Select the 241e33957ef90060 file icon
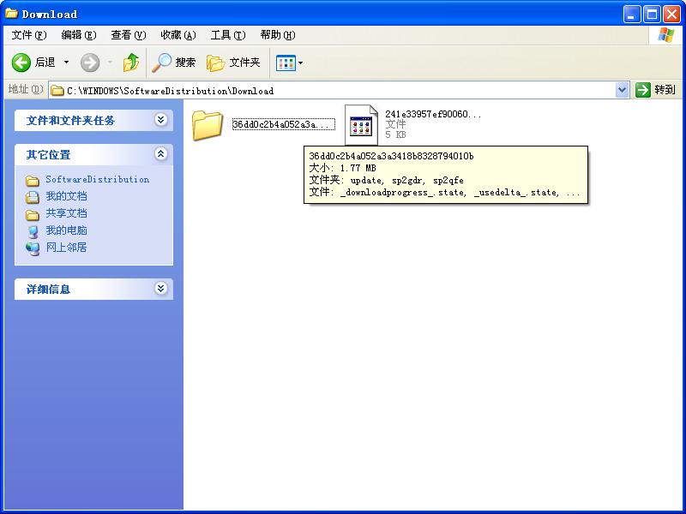This screenshot has width=686, height=514. (x=361, y=125)
